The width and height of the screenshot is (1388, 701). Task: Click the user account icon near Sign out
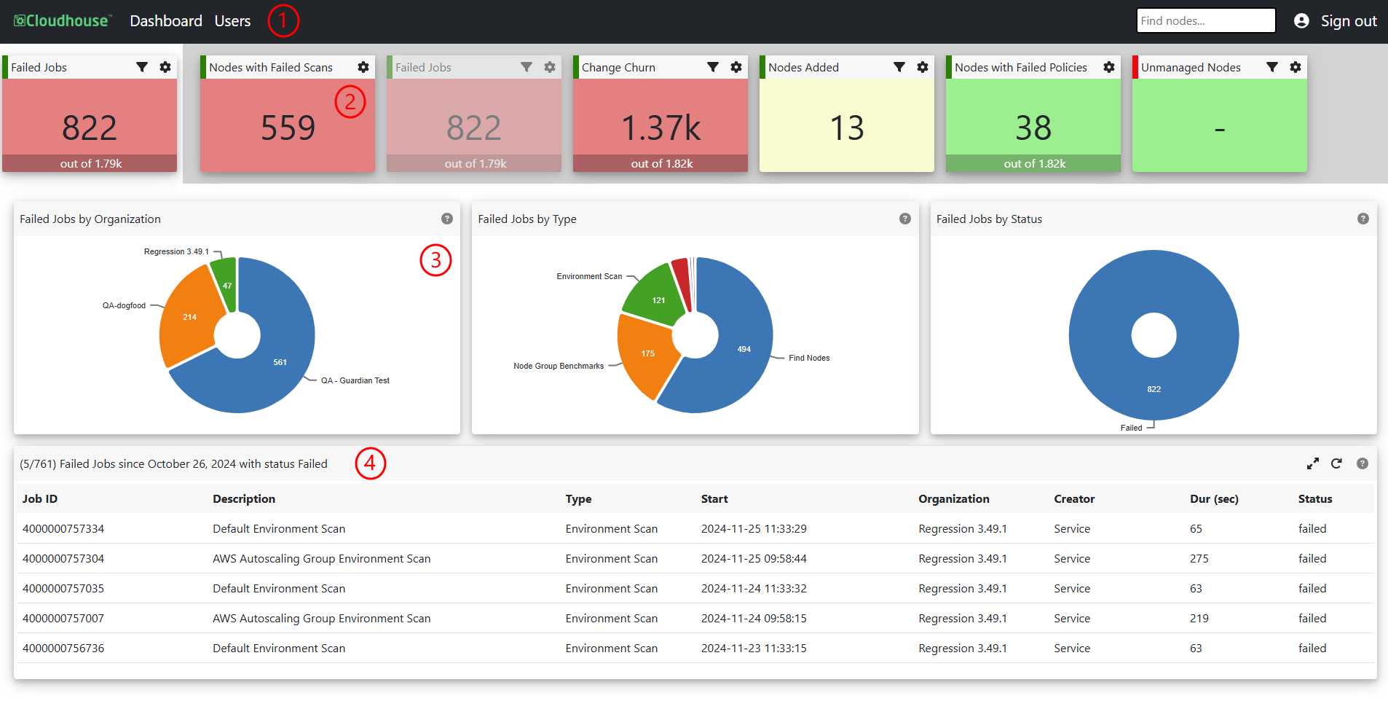[x=1301, y=21]
